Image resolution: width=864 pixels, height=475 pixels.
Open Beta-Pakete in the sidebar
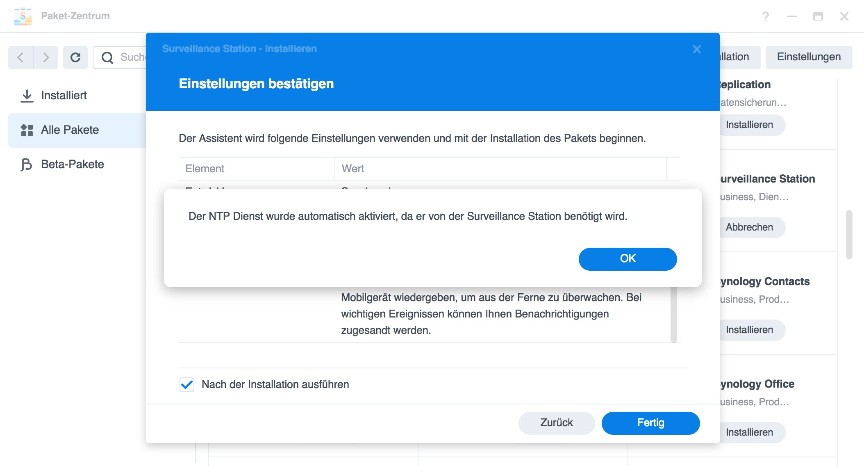[x=72, y=164]
